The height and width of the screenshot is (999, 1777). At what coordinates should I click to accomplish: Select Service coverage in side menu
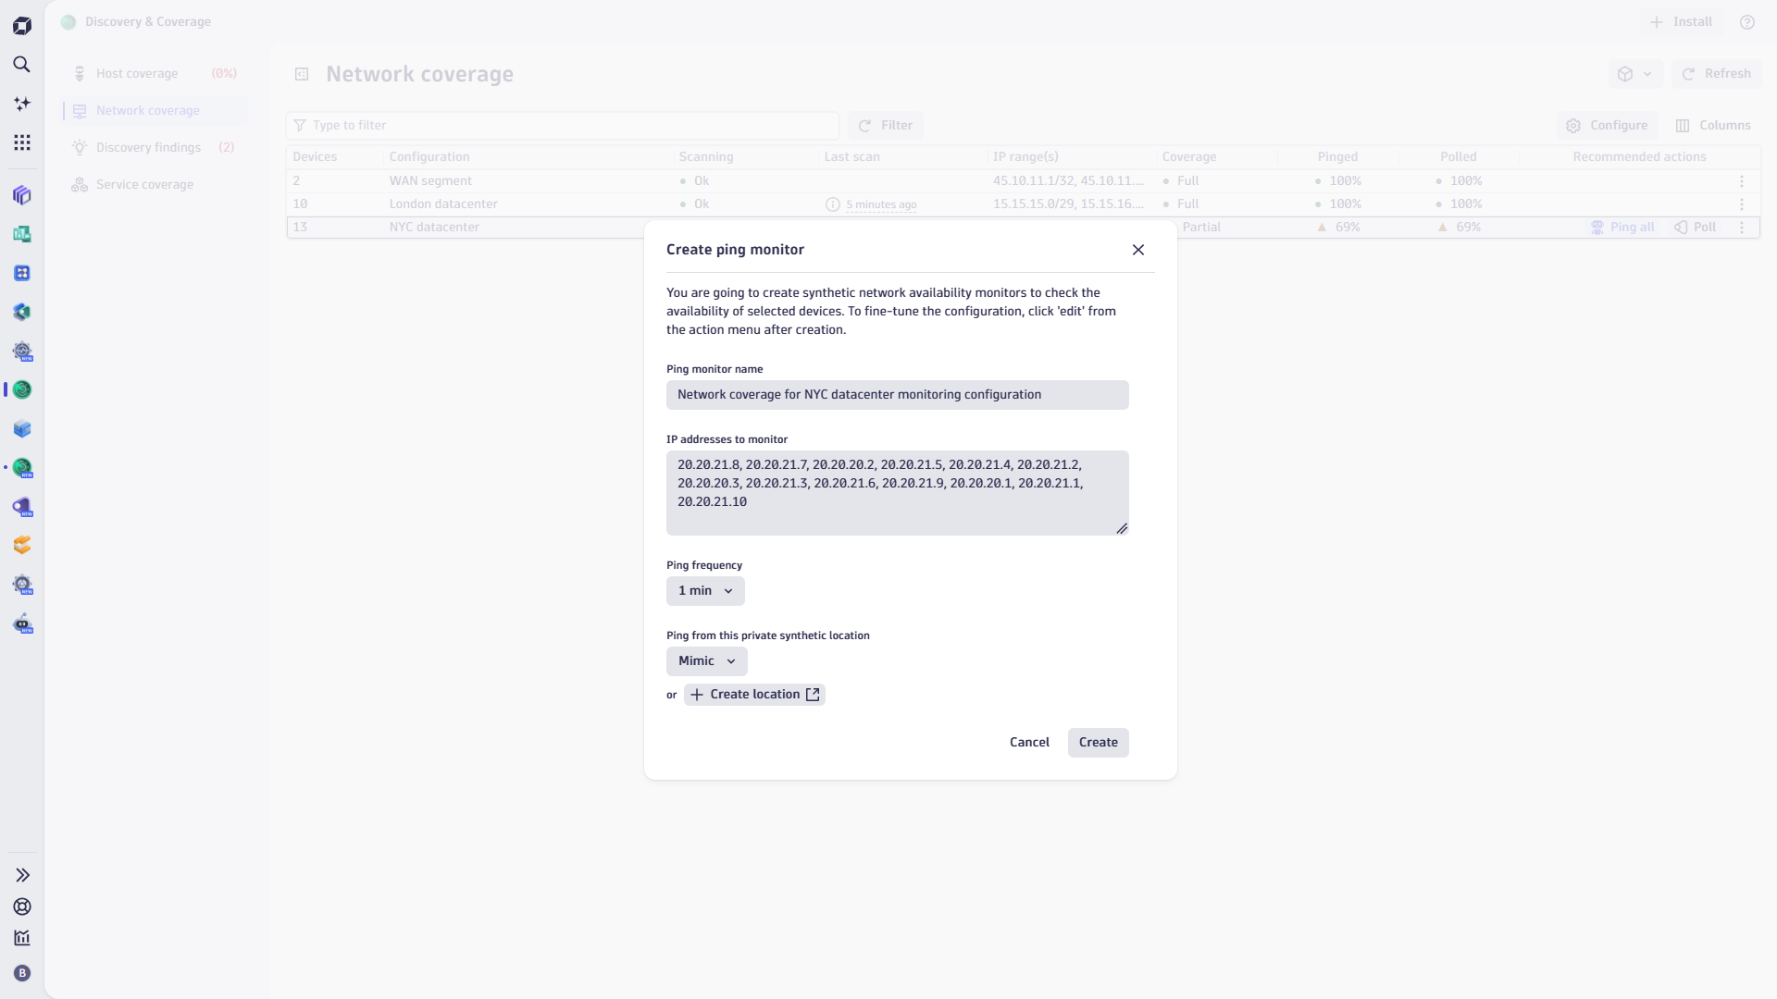(x=144, y=185)
